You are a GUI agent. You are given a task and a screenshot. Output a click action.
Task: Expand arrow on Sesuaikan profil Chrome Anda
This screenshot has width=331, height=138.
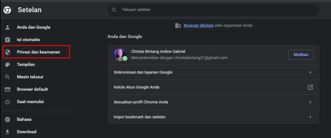coord(310,102)
